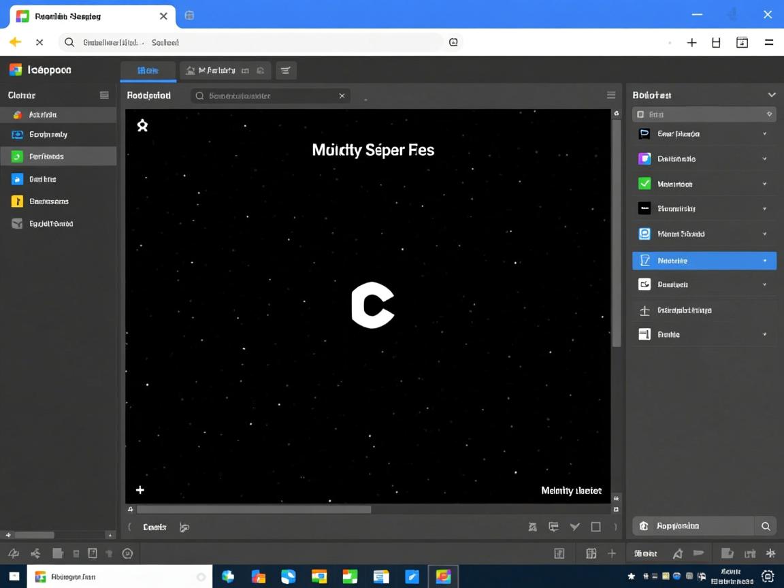Collapse the right panel using header chevron

click(772, 95)
